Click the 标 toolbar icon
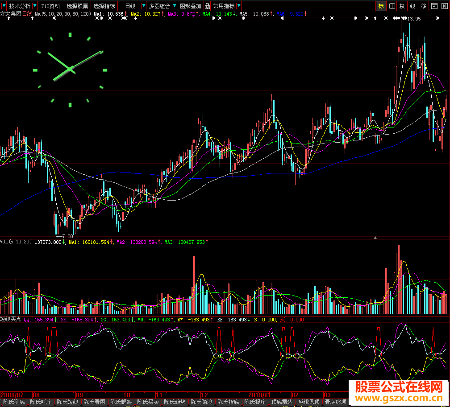 click(x=381, y=6)
